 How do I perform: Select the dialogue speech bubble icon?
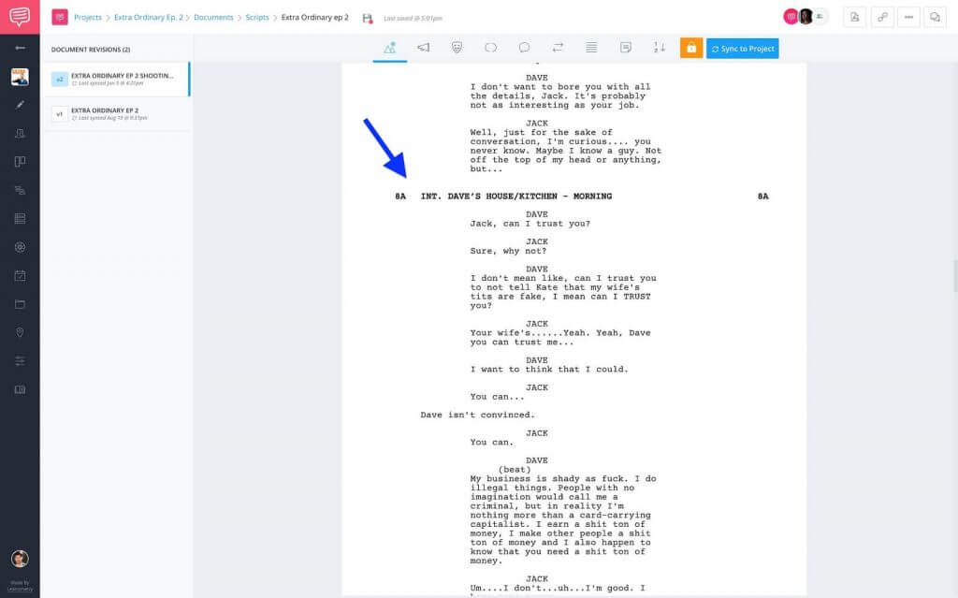pos(524,48)
